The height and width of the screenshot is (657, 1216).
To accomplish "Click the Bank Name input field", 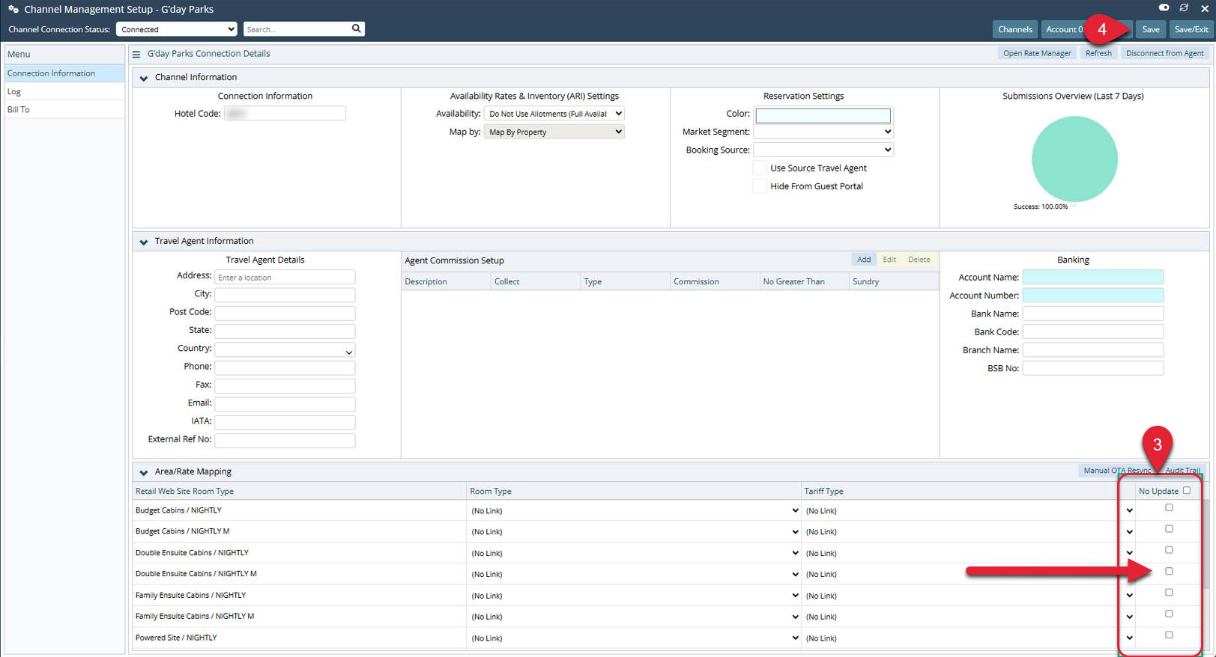I will click(x=1092, y=314).
